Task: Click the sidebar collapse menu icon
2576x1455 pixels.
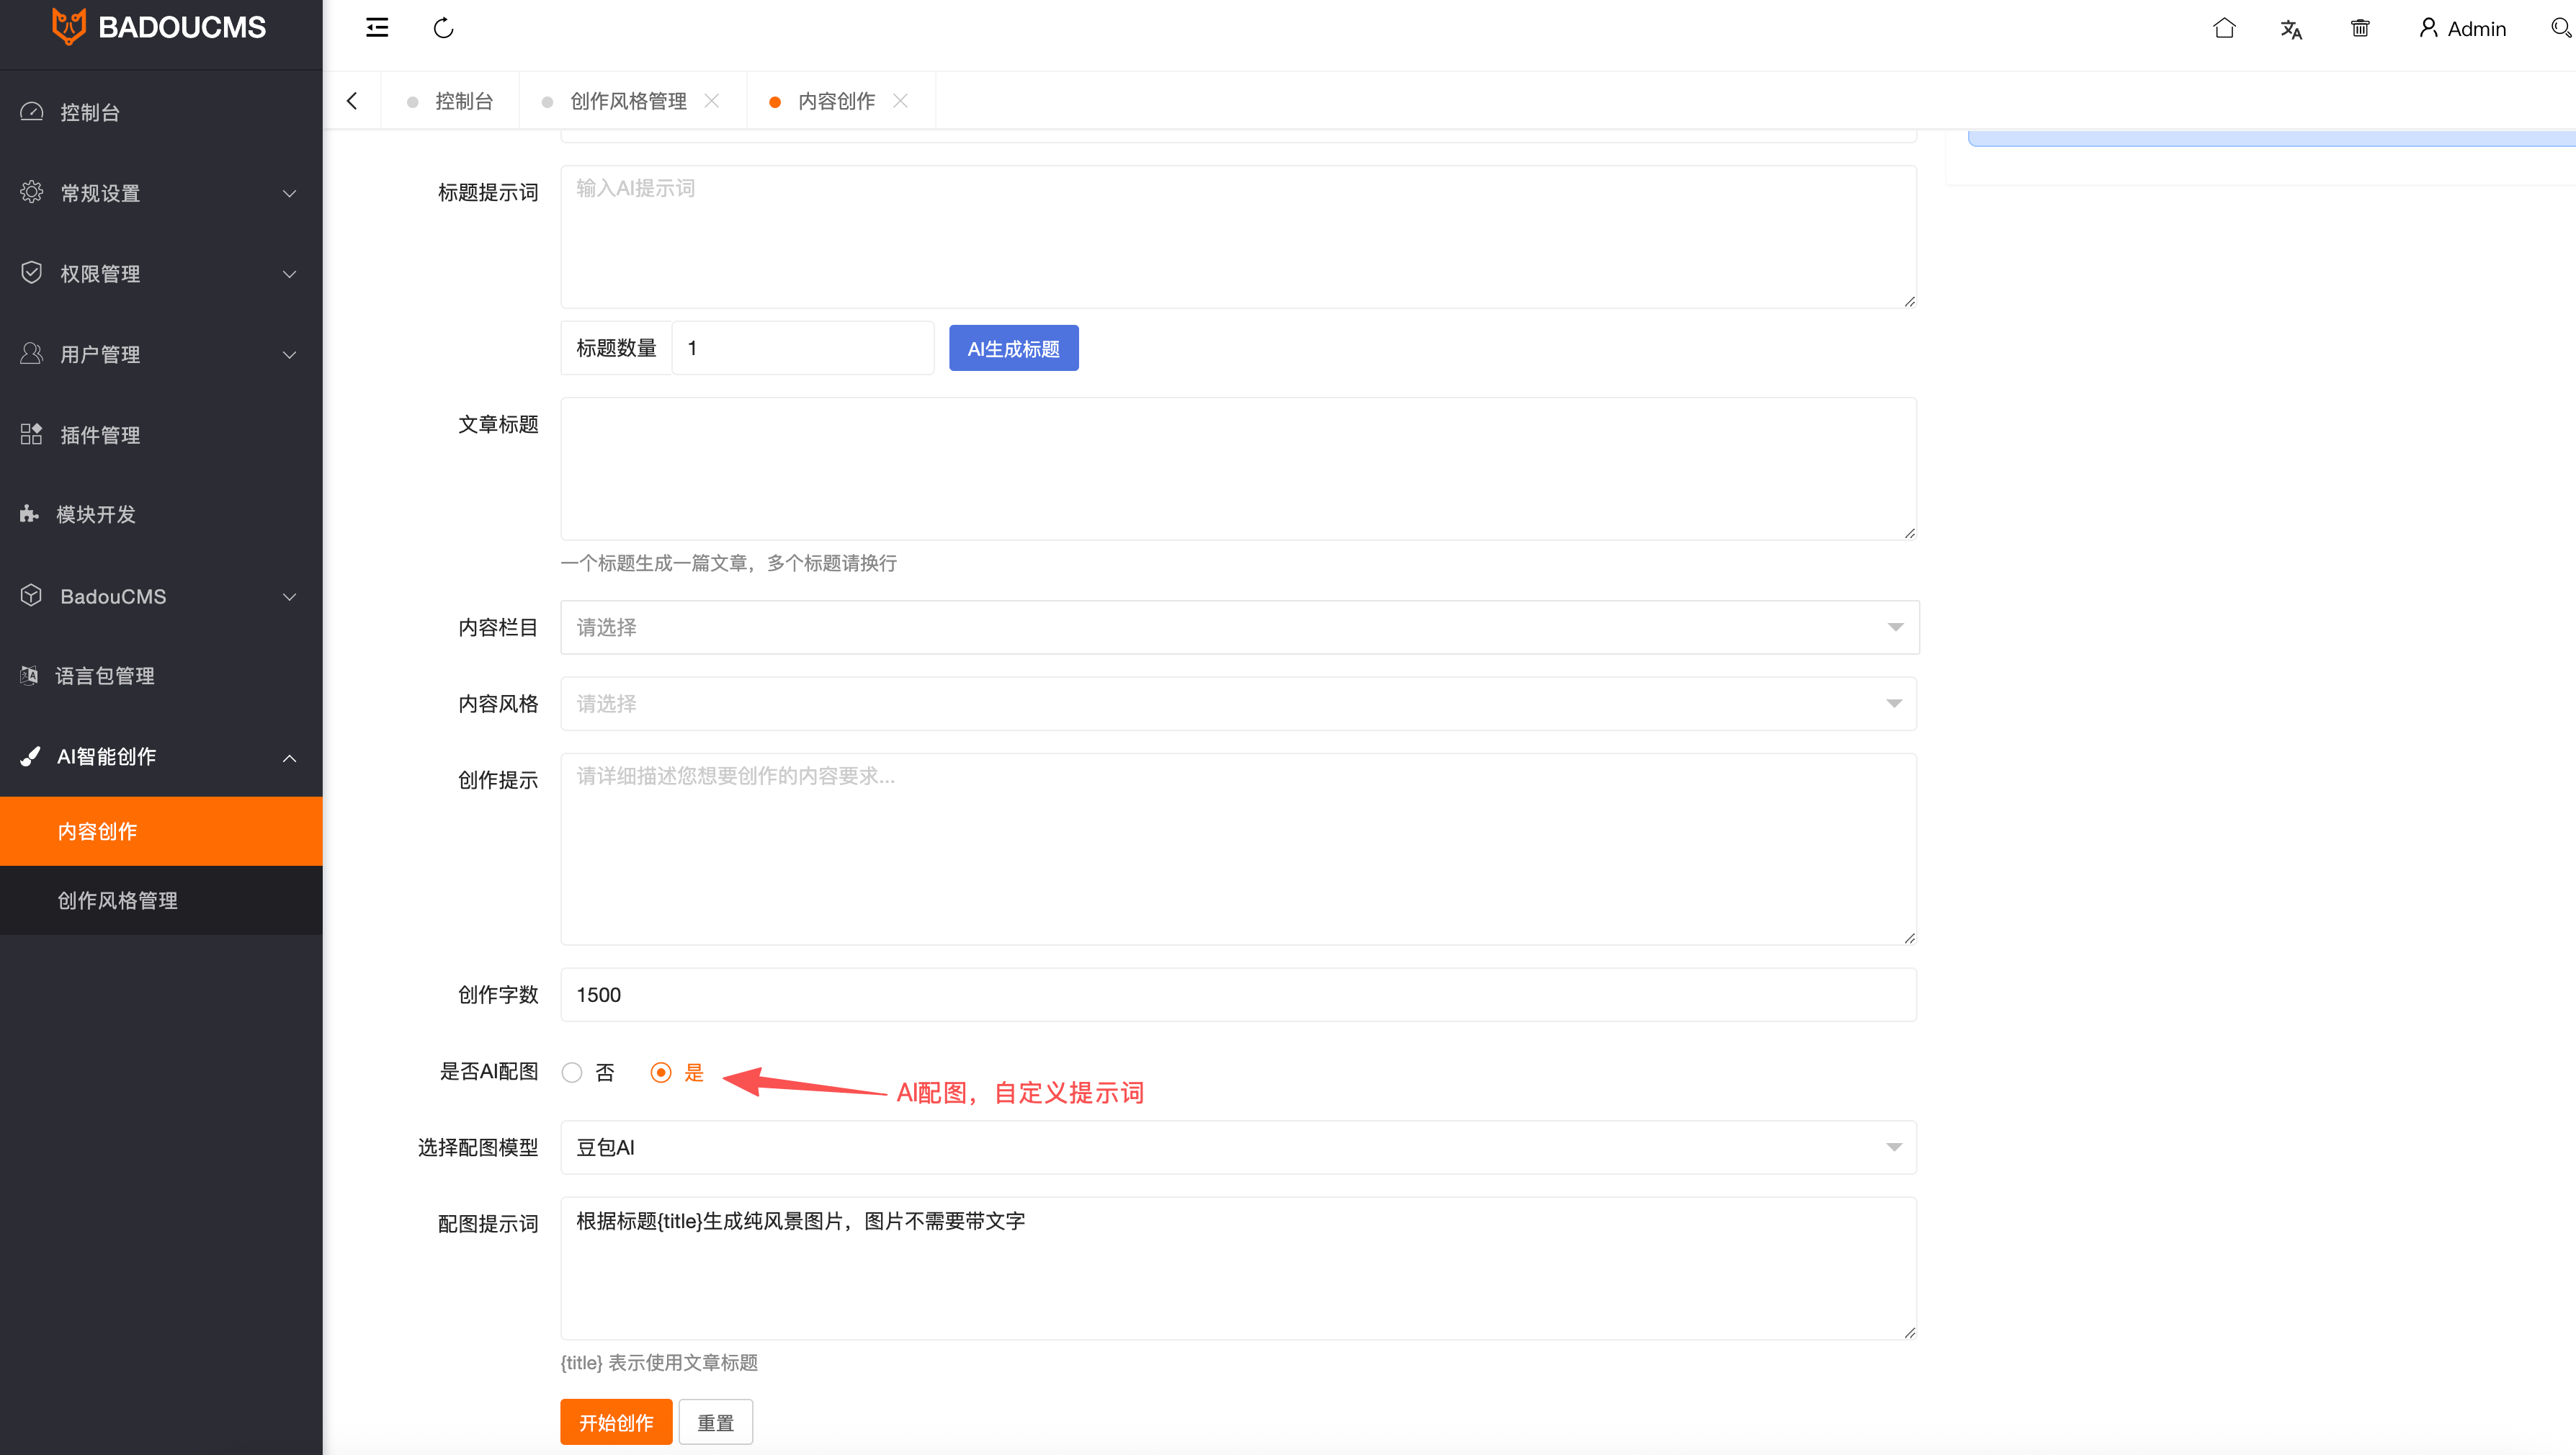Action: 377,28
